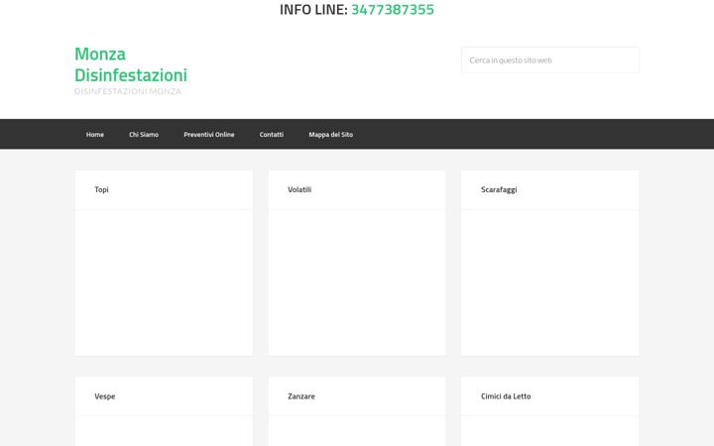This screenshot has height=446, width=714.
Task: Open the Cimici da Letto card heading
Action: pos(506,396)
